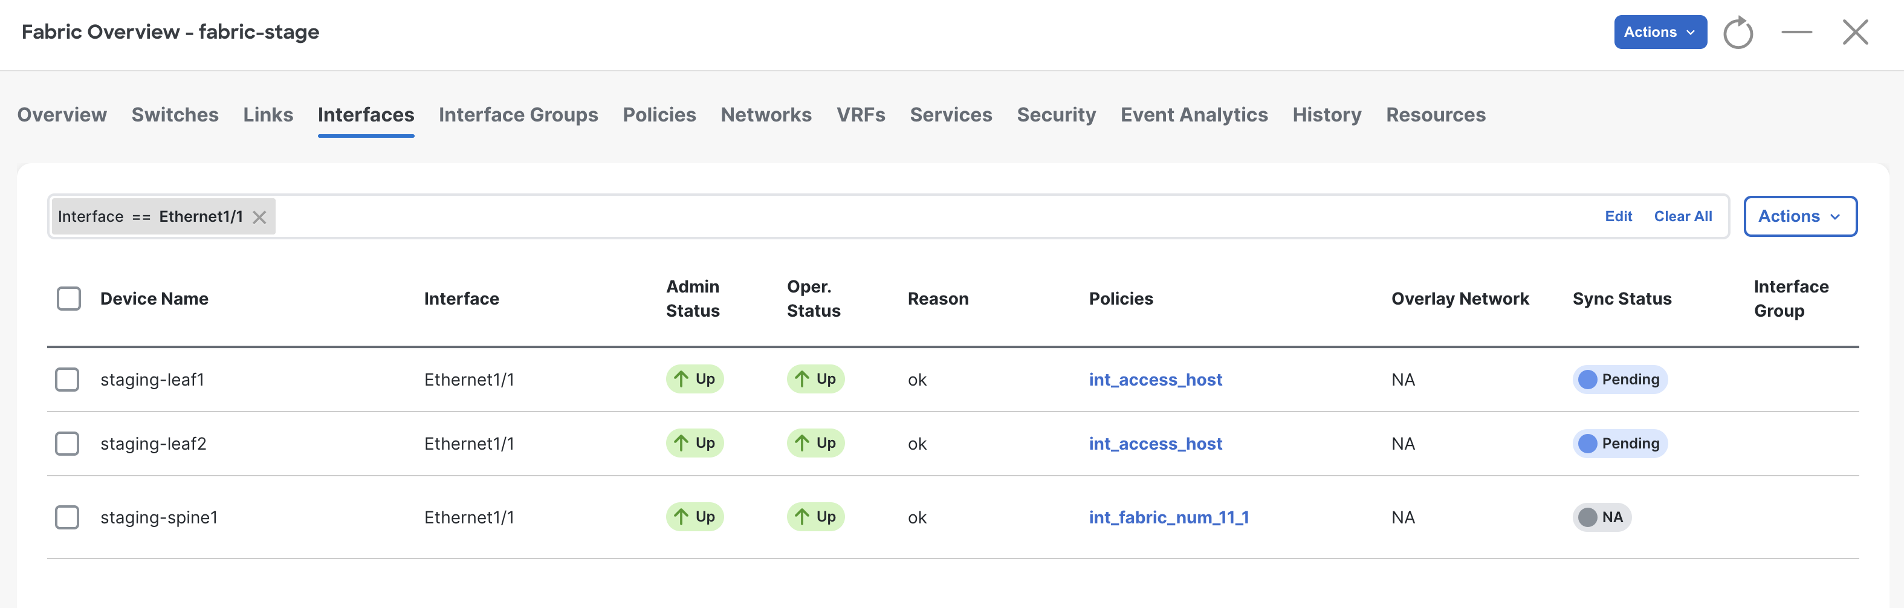Select the staging-leaf2 row checkbox
1904x608 pixels.
pos(67,444)
